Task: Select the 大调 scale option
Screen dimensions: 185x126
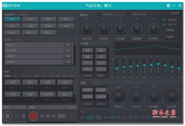Action: [x=90, y=117]
